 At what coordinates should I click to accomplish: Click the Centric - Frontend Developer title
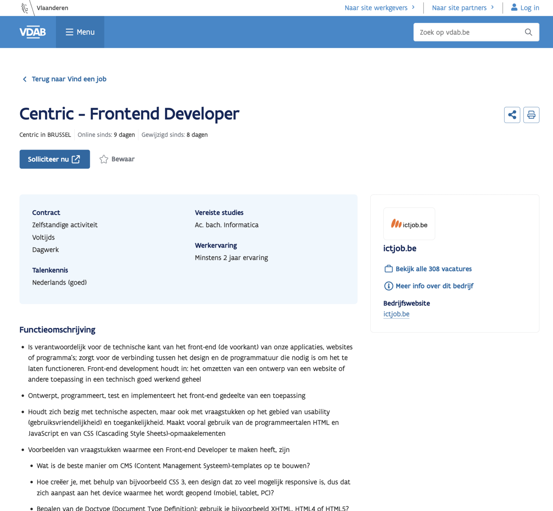129,114
